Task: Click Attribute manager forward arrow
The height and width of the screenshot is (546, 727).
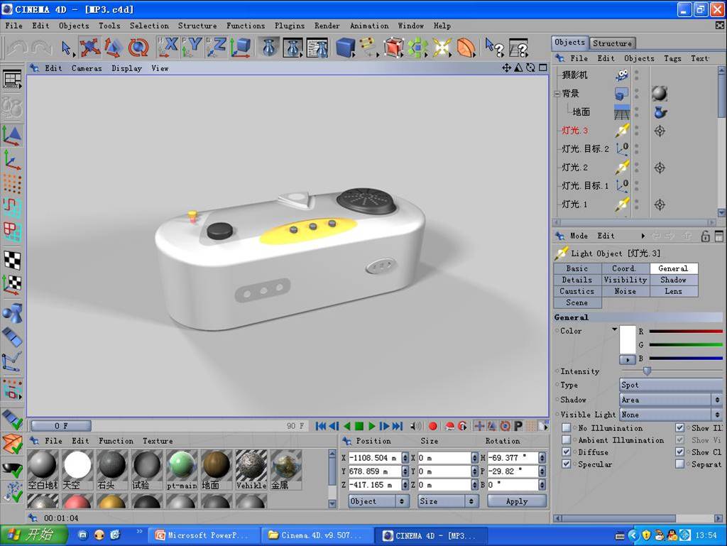Action: (670, 236)
